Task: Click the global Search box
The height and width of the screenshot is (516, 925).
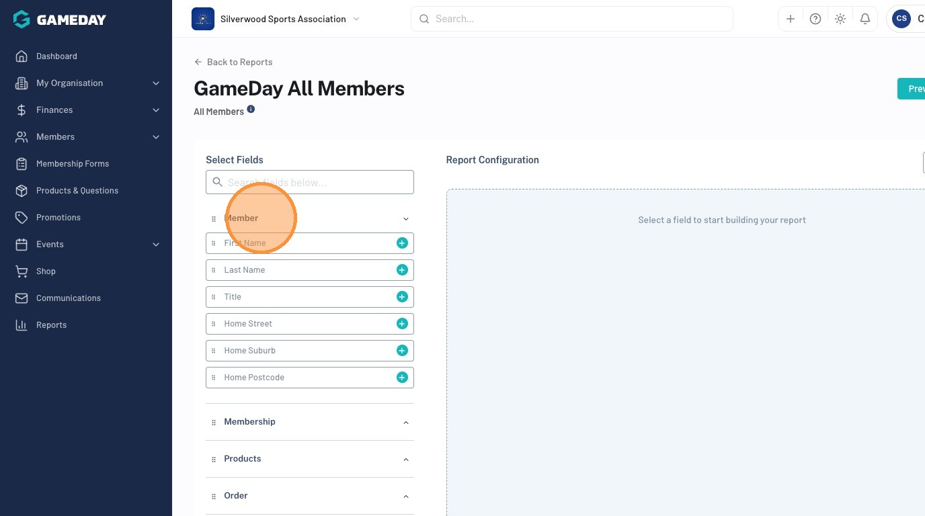Action: pyautogui.click(x=572, y=19)
